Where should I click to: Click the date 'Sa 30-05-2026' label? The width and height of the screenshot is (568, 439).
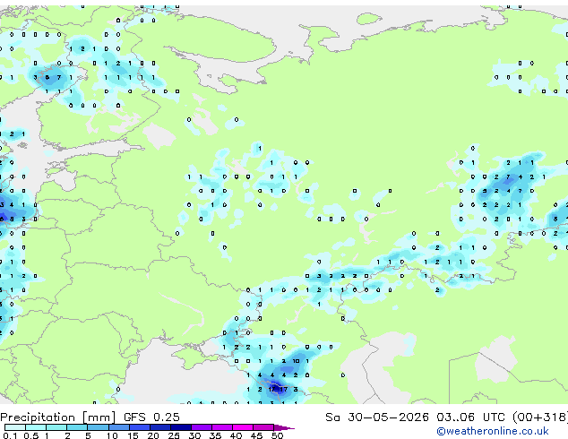pyautogui.click(x=377, y=417)
